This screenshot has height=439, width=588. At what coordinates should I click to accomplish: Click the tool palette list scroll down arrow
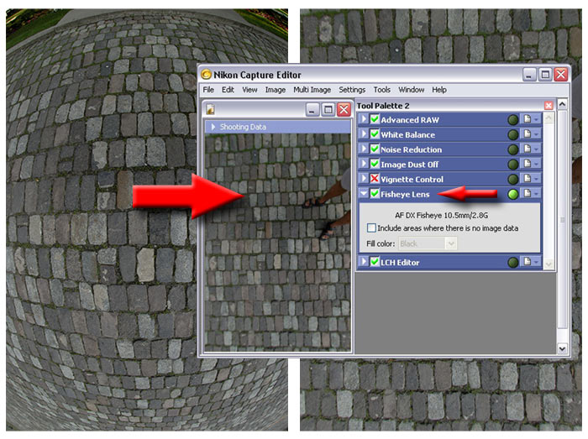549,264
